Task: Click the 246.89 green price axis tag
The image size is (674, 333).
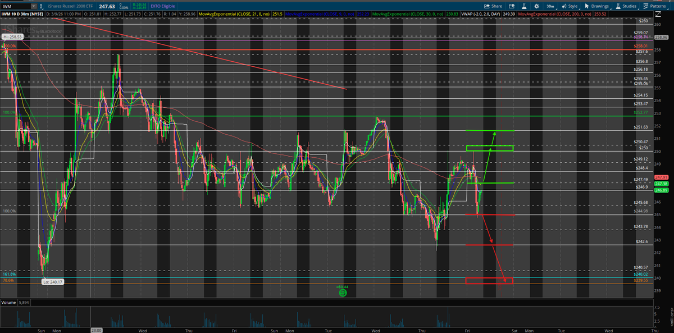Action: point(661,190)
